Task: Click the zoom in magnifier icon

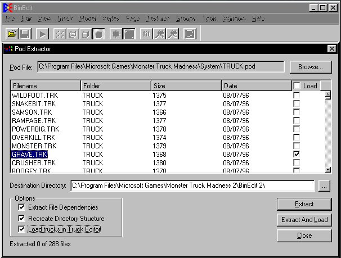Action: (x=159, y=34)
